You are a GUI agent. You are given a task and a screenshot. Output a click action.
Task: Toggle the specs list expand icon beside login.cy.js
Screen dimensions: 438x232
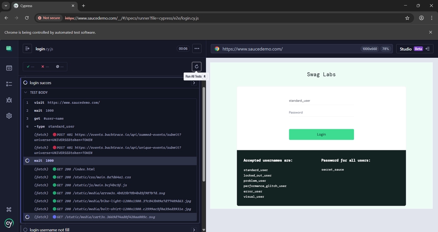[27, 49]
